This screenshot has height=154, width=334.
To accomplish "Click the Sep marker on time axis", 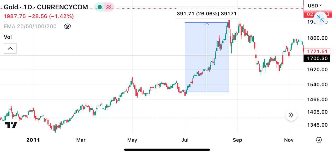I will pos(237,140).
